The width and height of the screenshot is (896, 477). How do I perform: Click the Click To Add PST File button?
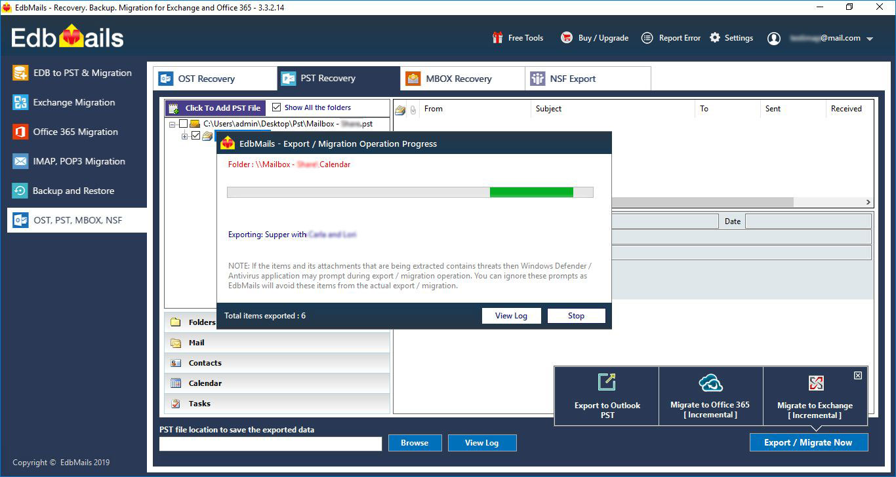tap(215, 108)
